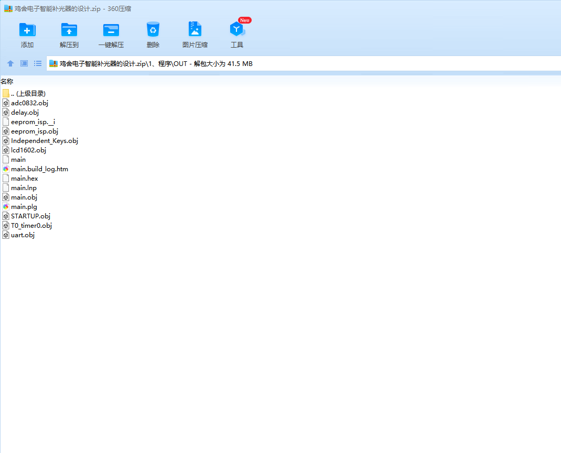
Task: Click the archive path address field
Action: pyautogui.click(x=304, y=63)
